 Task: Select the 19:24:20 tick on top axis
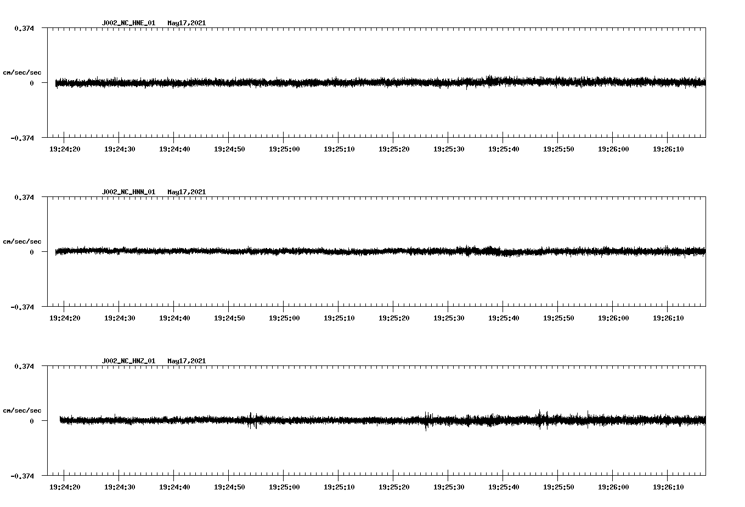pos(64,148)
